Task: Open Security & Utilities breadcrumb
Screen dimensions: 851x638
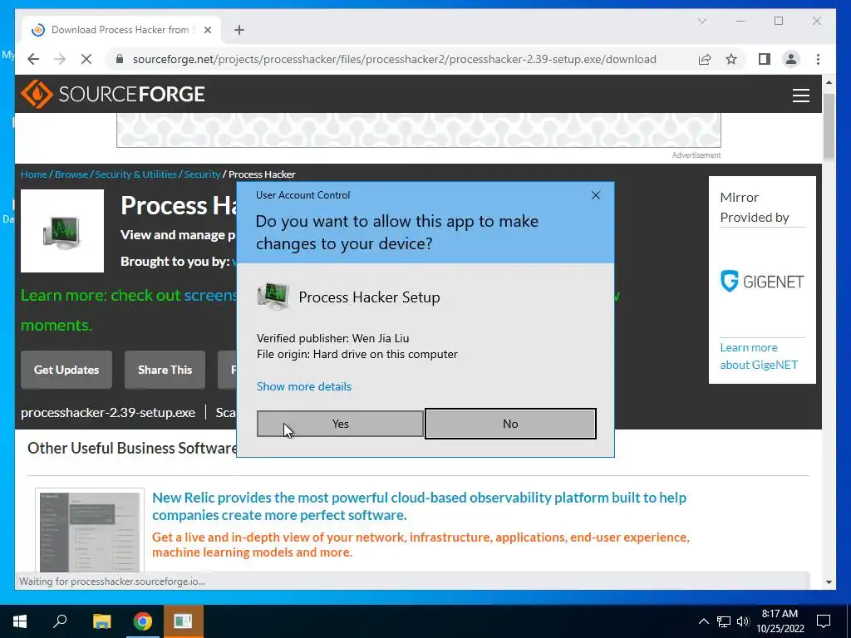Action: click(x=135, y=174)
